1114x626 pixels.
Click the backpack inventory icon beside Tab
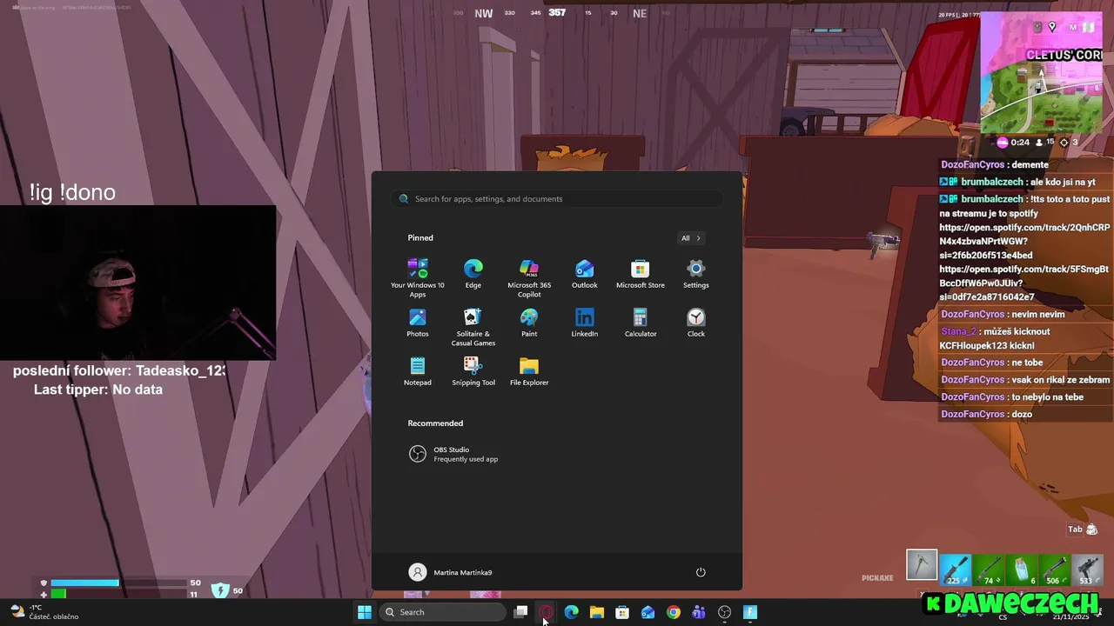pyautogui.click(x=1092, y=529)
